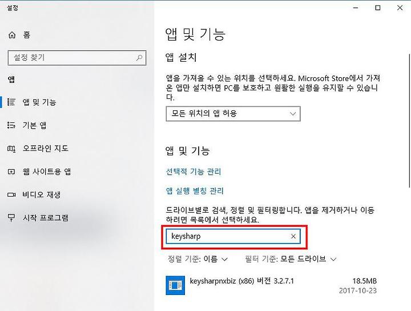This screenshot has width=411, height=311.
Task: Open the 시작 프로그램 page
Action: tap(45, 218)
